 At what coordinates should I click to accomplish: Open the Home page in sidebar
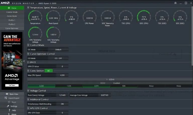(12, 8)
